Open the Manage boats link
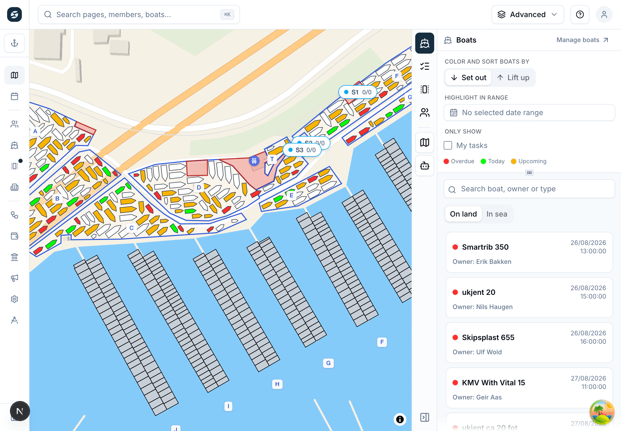Viewport: 621px width, 431px height. coord(582,40)
